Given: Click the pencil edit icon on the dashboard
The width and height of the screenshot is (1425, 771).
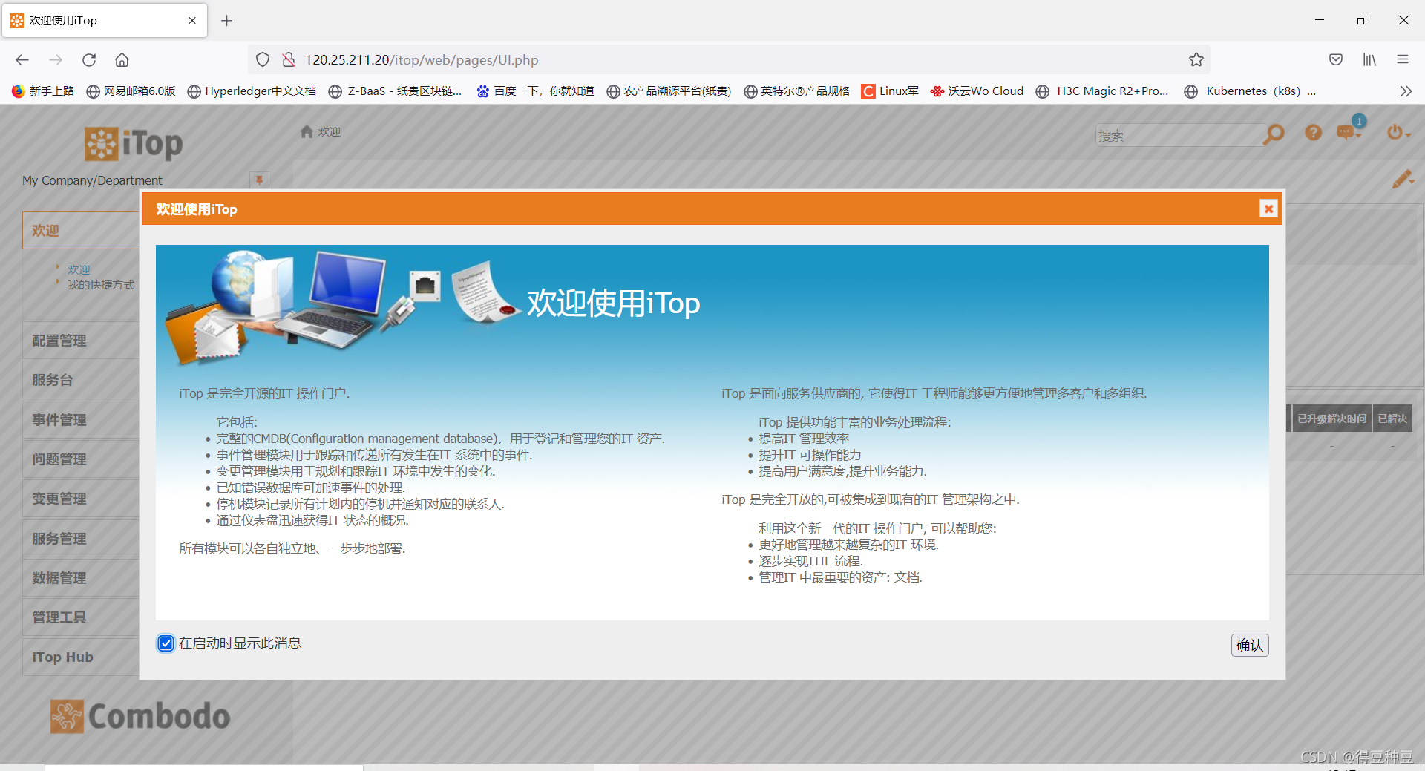Looking at the screenshot, I should (1403, 179).
